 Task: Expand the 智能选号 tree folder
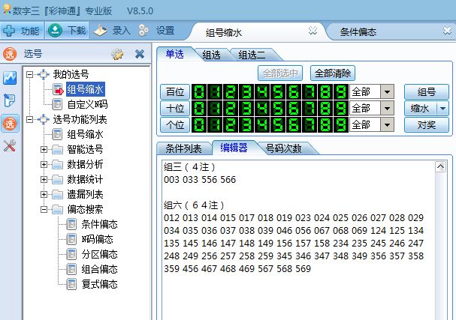[x=44, y=149]
